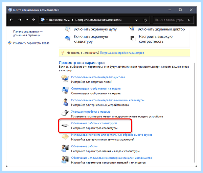
Task: Click the on-screen keyboard icon
Action: pos(68,39)
